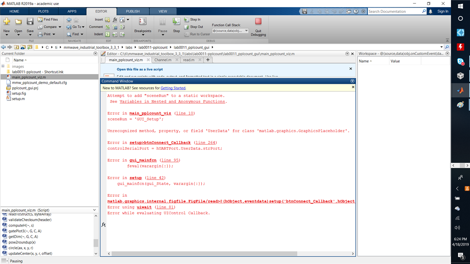Click the Step debug icon

point(176,22)
